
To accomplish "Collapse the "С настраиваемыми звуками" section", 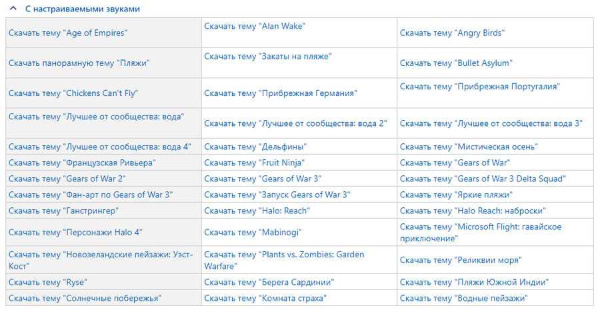I will (x=13, y=9).
